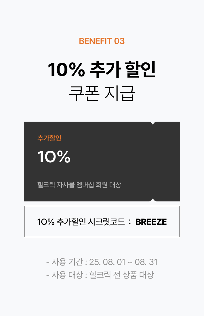Click the 할인 word in the headline
The image size is (204, 316).
click(141, 69)
